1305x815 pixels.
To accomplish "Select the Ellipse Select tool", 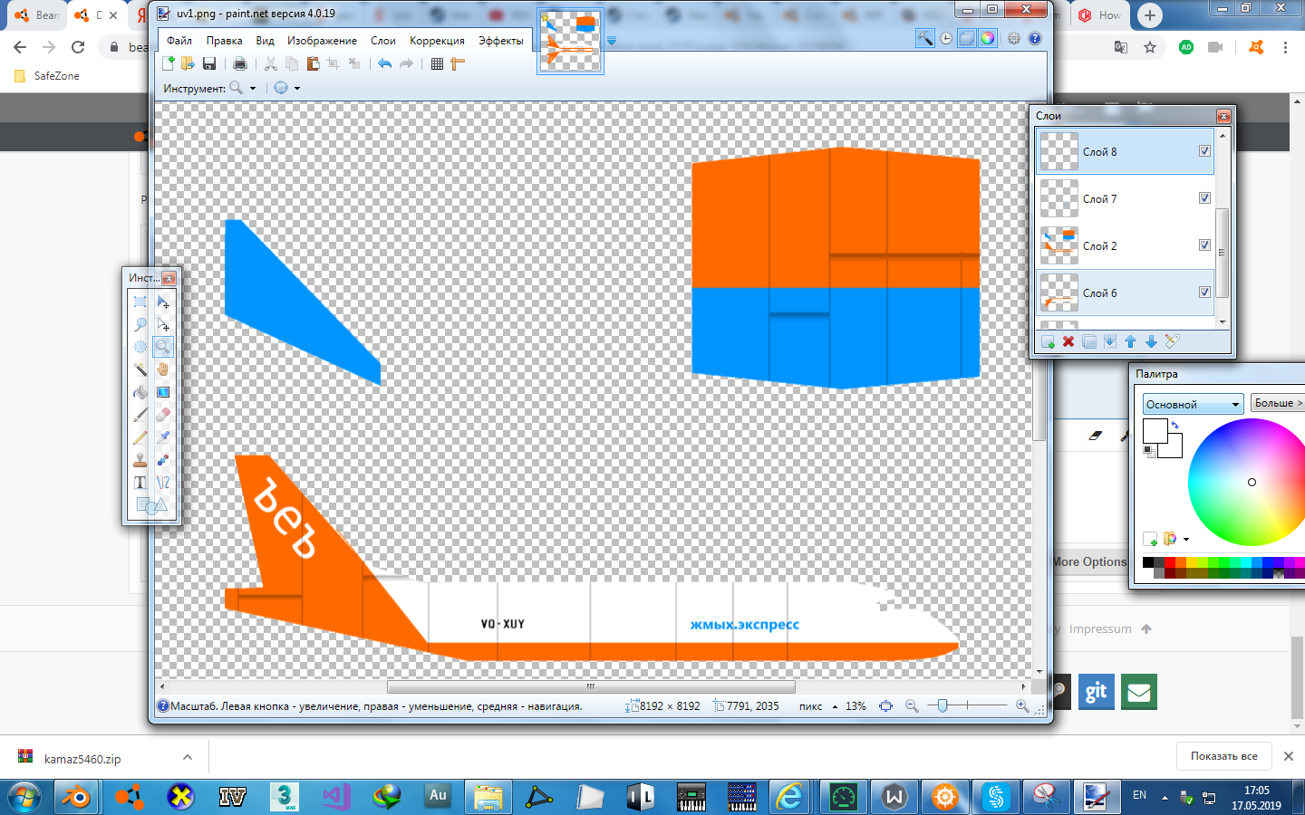I will pyautogui.click(x=140, y=347).
